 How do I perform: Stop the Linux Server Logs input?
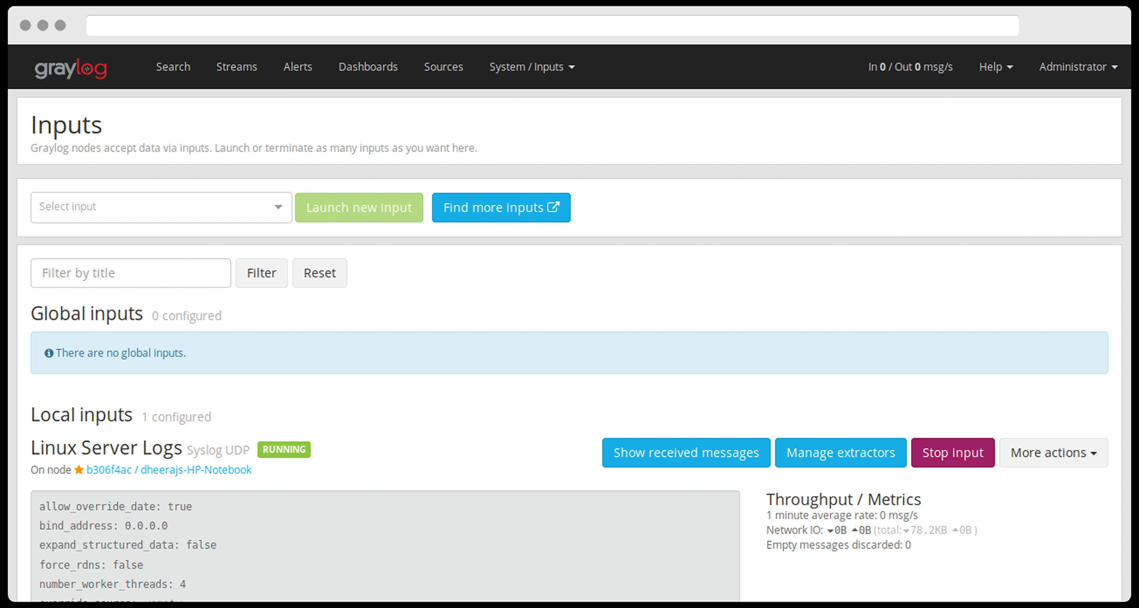953,452
